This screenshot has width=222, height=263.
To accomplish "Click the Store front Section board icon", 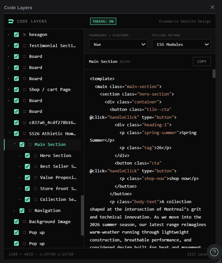I will [36, 188].
